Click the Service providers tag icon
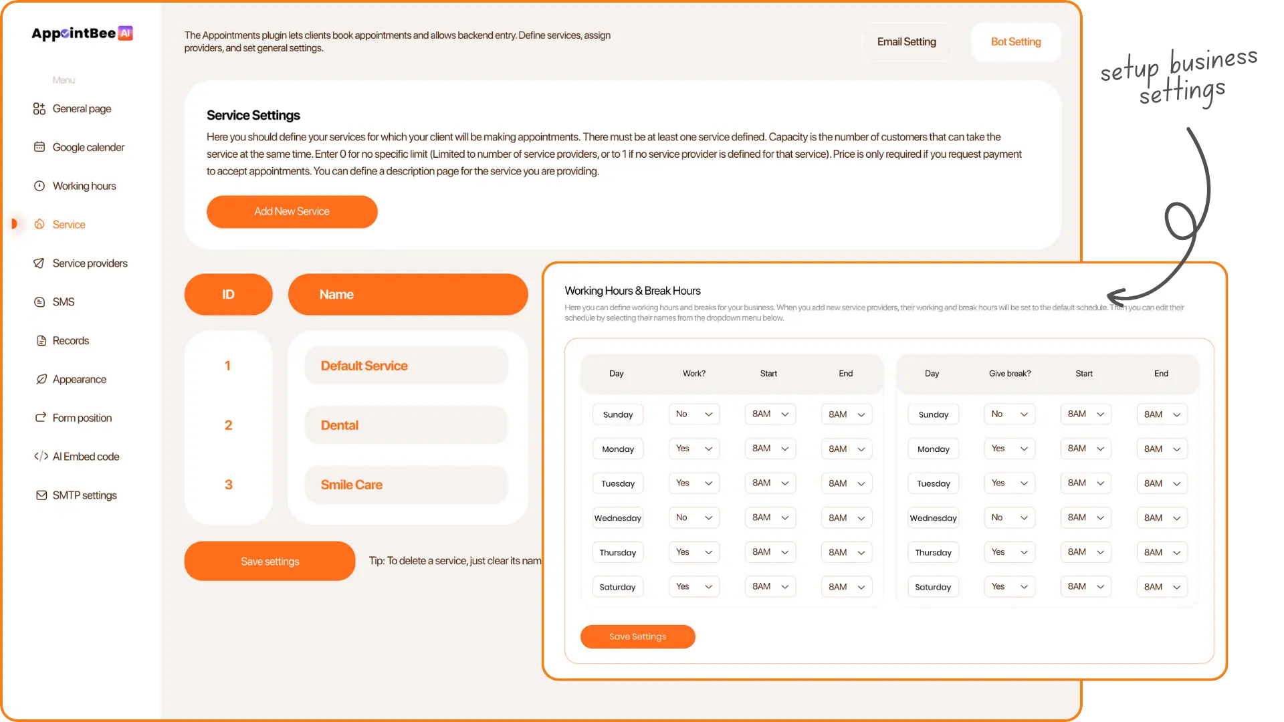The height and width of the screenshot is (722, 1284). pos(39,263)
